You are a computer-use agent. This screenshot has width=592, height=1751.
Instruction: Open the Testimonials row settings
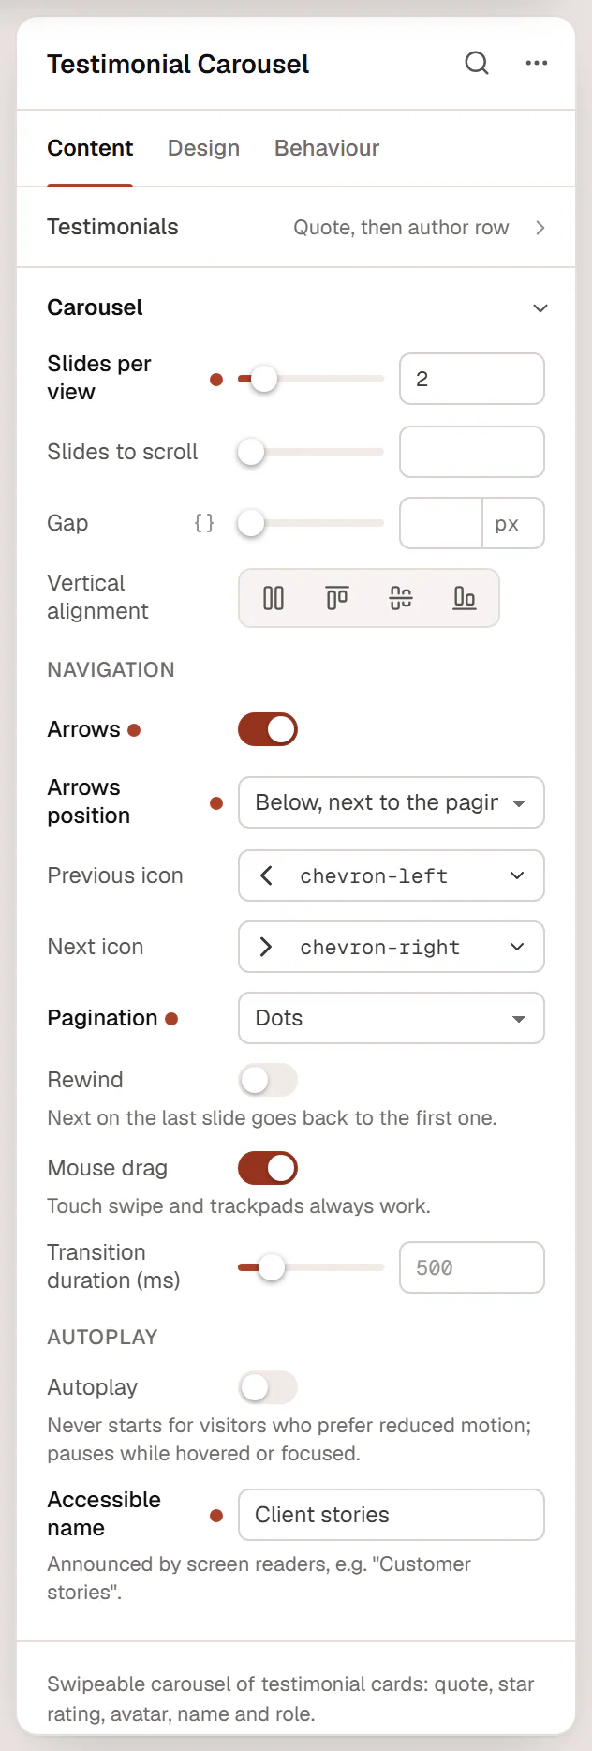click(296, 228)
